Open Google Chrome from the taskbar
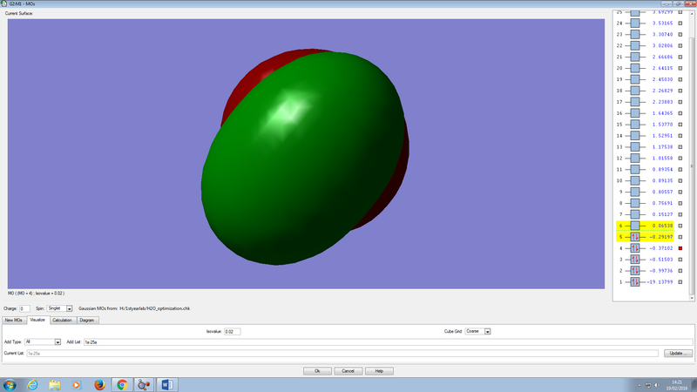This screenshot has height=392, width=697. 122,384
